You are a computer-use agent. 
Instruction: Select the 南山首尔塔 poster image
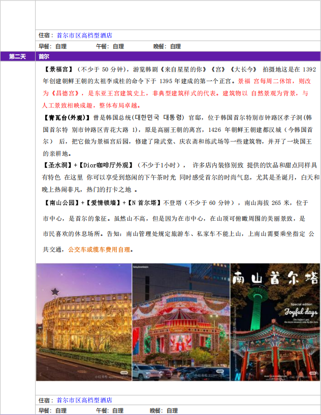[x=275, y=322]
